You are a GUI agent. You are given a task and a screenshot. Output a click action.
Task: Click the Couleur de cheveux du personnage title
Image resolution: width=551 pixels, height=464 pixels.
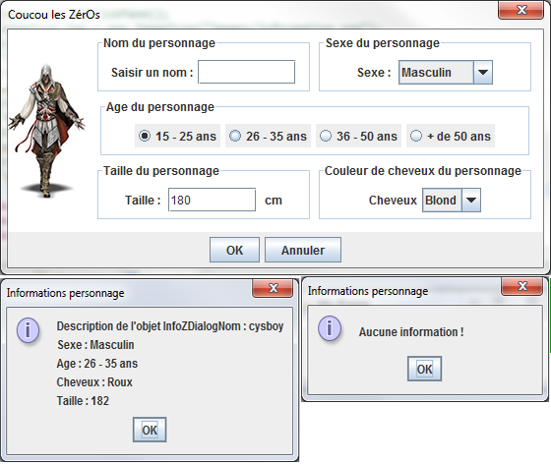pos(423,171)
